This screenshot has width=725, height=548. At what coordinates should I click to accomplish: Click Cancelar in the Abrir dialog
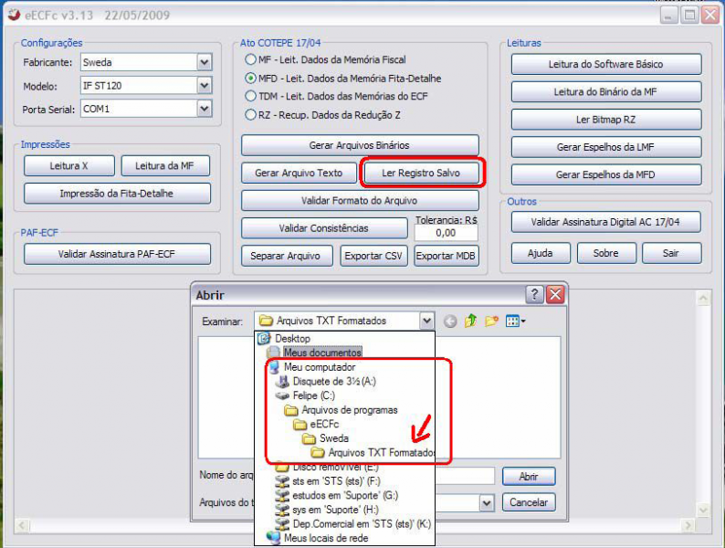click(x=528, y=502)
